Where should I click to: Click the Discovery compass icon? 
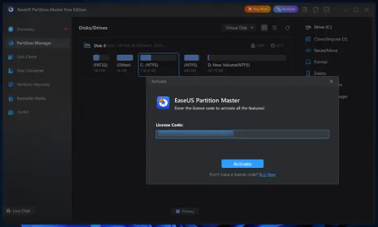[x=11, y=29]
